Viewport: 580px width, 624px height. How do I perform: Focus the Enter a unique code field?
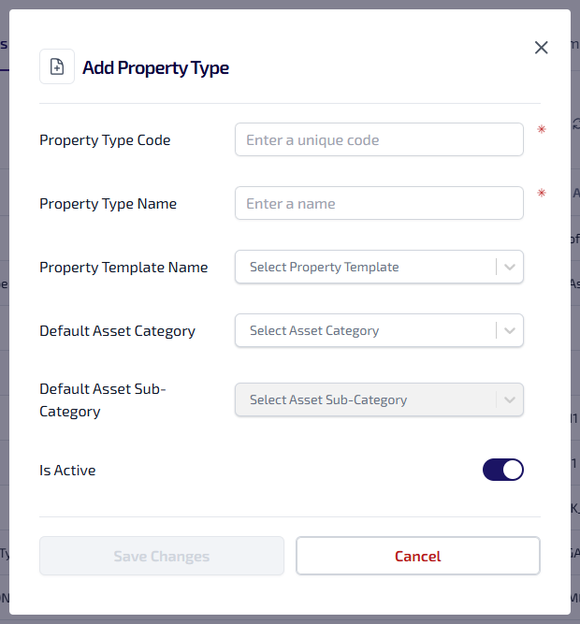click(379, 140)
